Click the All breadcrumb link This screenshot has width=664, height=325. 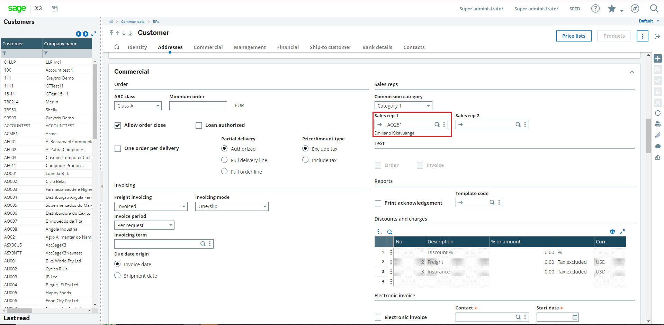[x=110, y=21]
